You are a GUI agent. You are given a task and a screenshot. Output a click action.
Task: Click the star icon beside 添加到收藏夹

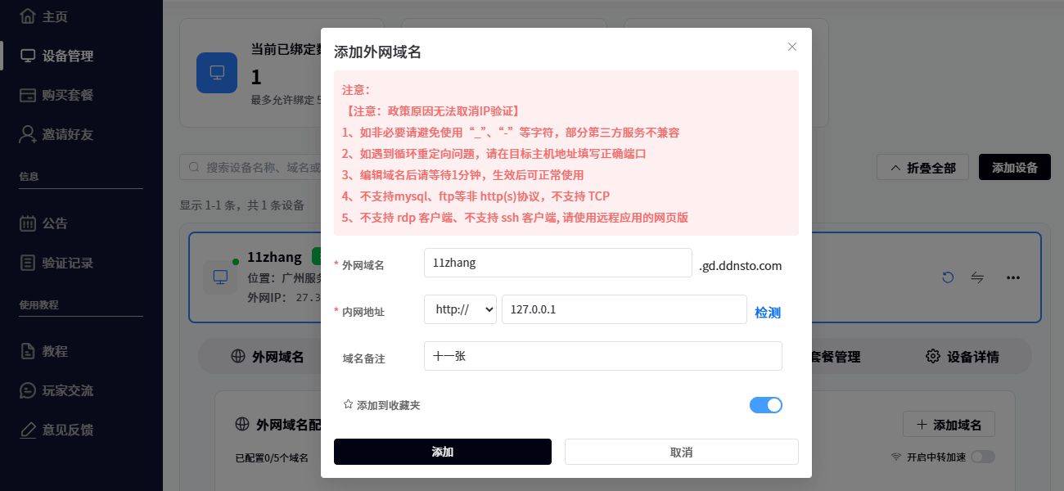tap(348, 404)
